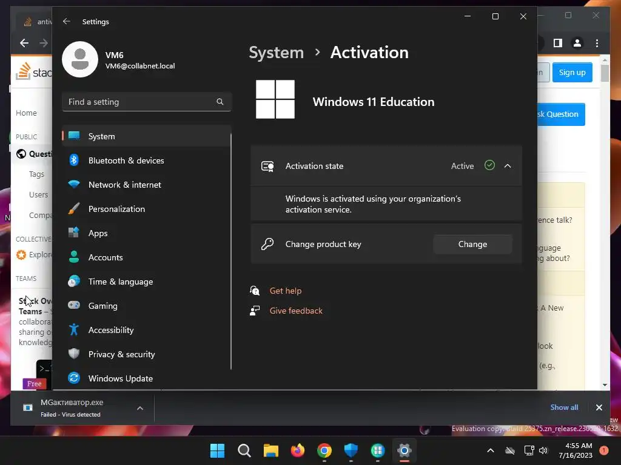Viewport: 621px width, 465px height.
Task: Open clock showing 4:55 AM
Action: point(576,450)
